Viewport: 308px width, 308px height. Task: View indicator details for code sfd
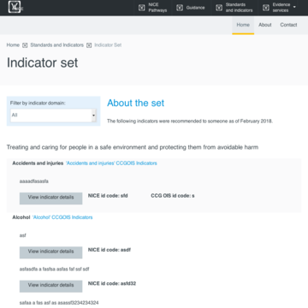point(51,198)
